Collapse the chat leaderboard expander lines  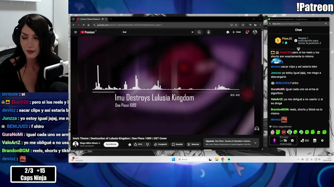pos(299,49)
